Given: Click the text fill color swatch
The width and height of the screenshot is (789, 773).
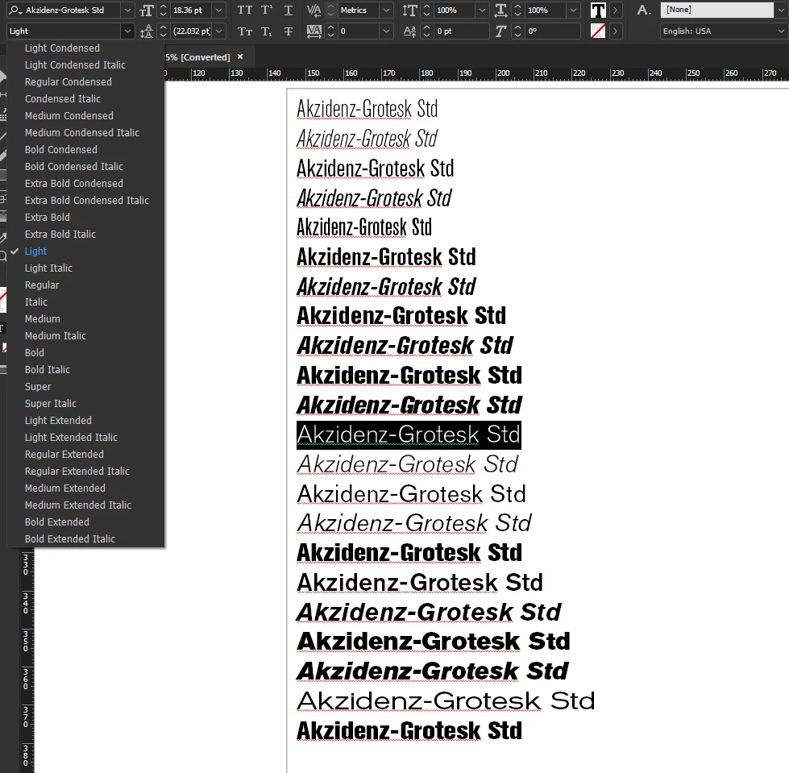Looking at the screenshot, I should click(x=598, y=10).
